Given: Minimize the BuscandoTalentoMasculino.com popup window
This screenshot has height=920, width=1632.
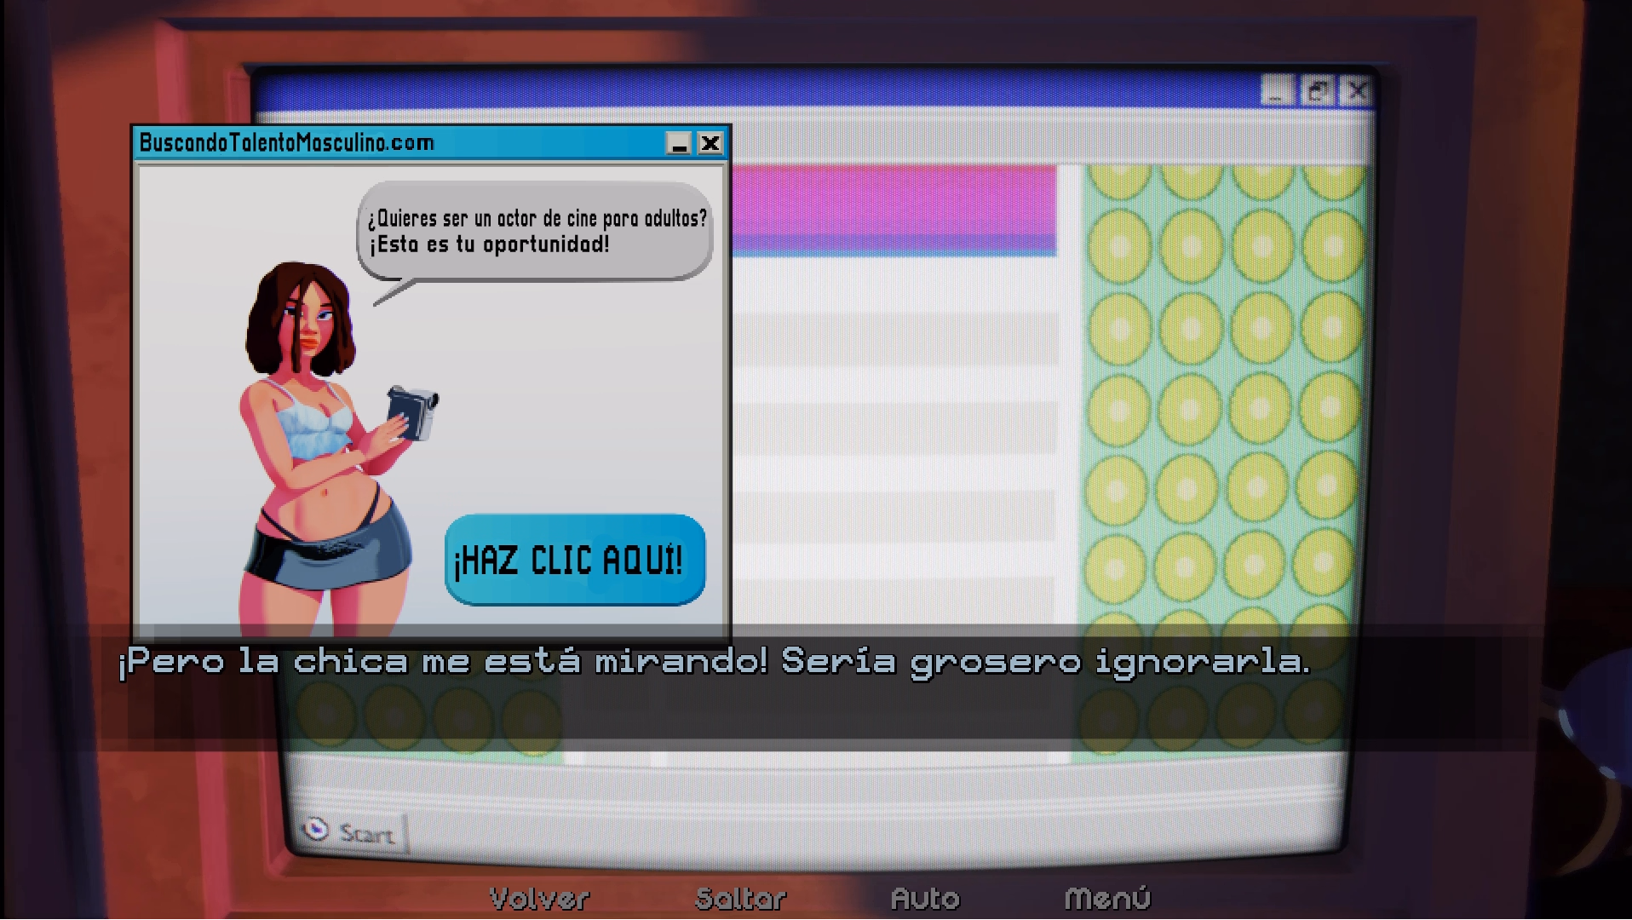Looking at the screenshot, I should click(x=679, y=143).
